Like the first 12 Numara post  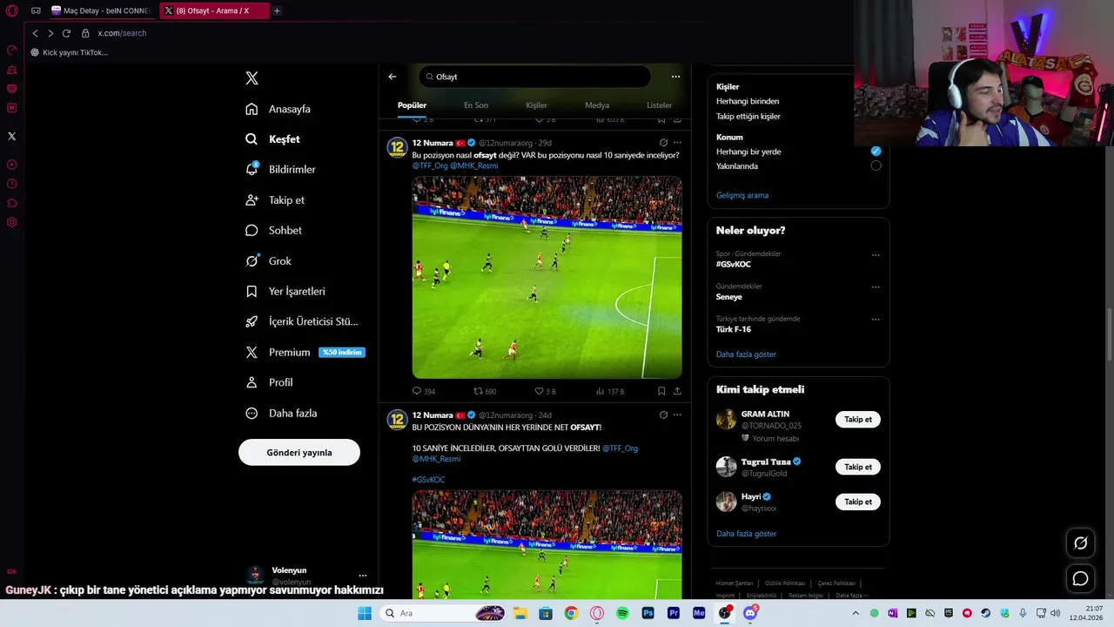(545, 391)
